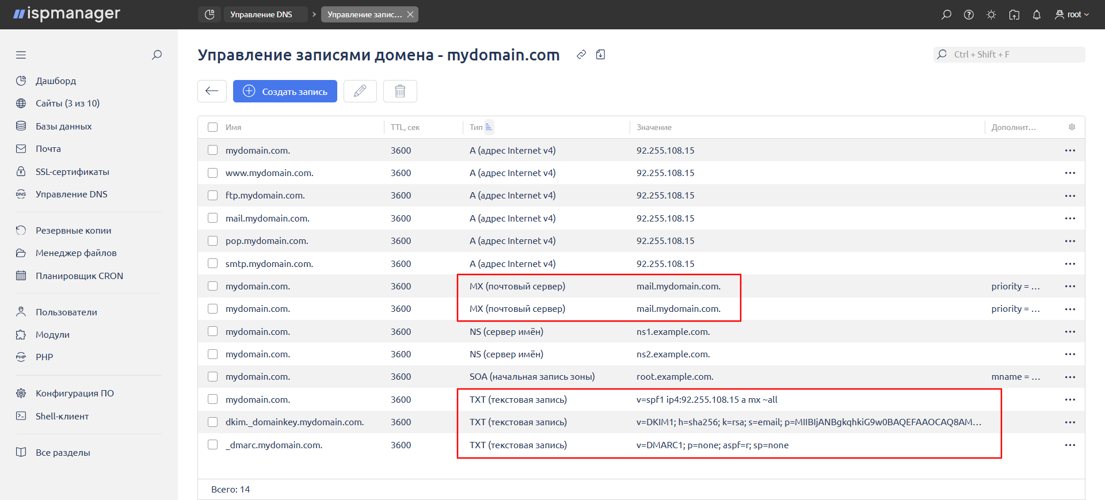This screenshot has width=1105, height=500.
Task: Copy page link icon beside the title
Action: (581, 55)
